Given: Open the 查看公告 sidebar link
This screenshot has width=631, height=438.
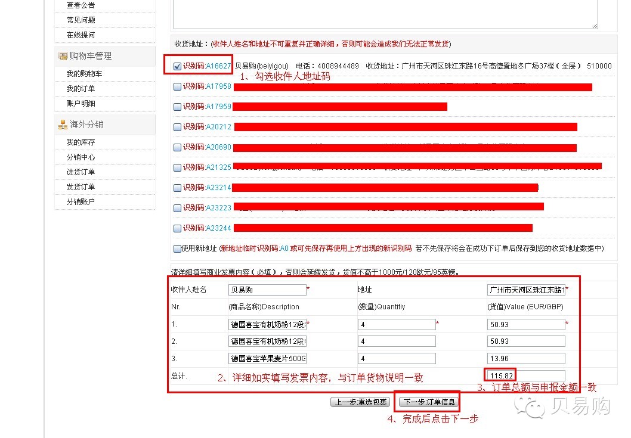Looking at the screenshot, I should (81, 5).
